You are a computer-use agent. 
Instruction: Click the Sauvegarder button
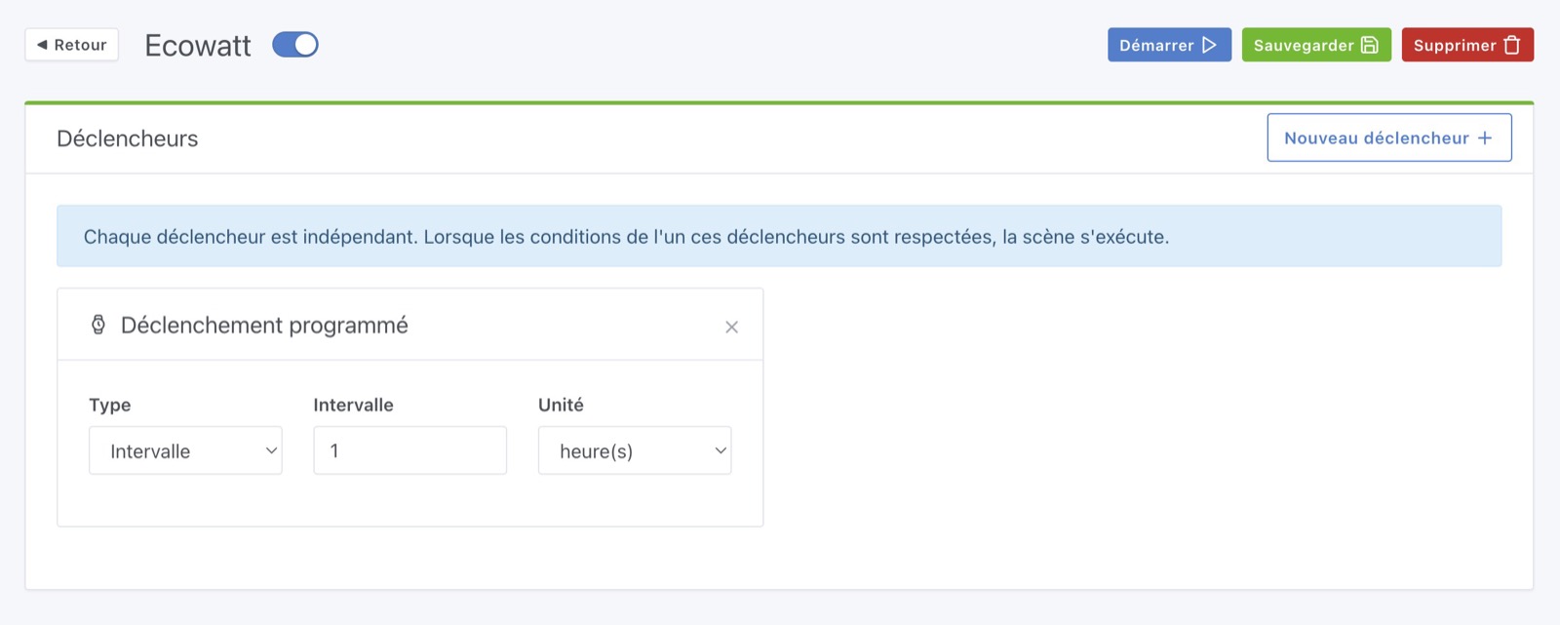point(1315,45)
